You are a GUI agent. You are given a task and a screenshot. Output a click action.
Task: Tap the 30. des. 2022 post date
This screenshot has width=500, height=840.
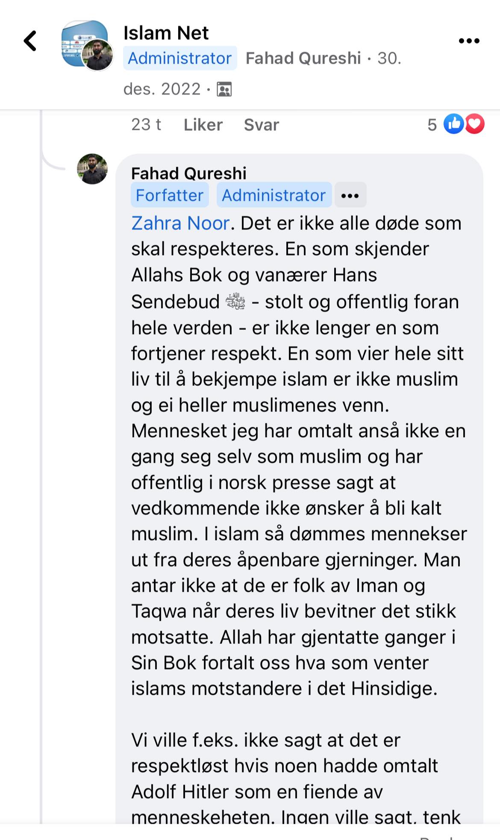(162, 89)
